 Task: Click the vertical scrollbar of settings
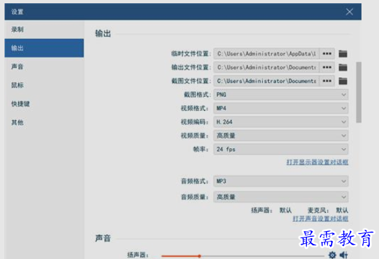359,92
